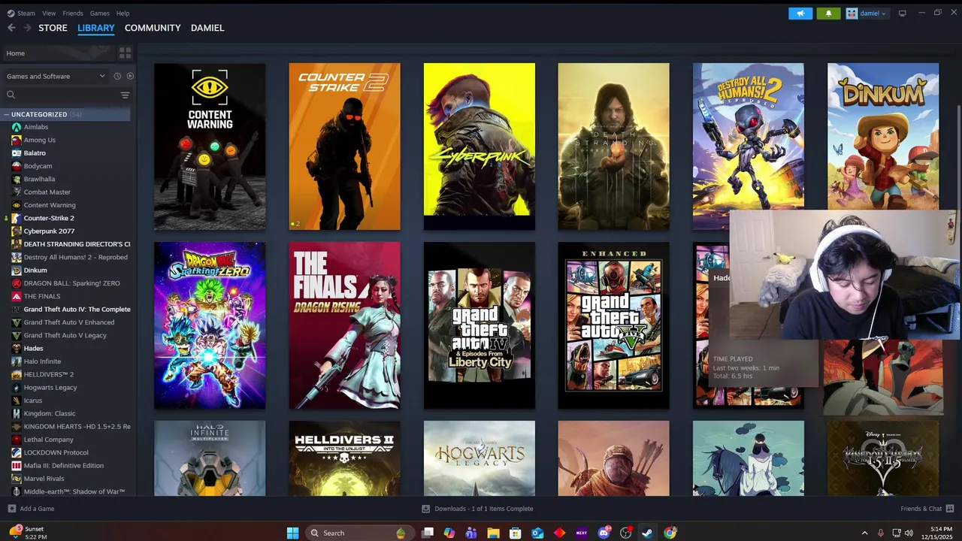Open the Windows Start button
Image resolution: width=962 pixels, height=541 pixels.
tap(292, 533)
